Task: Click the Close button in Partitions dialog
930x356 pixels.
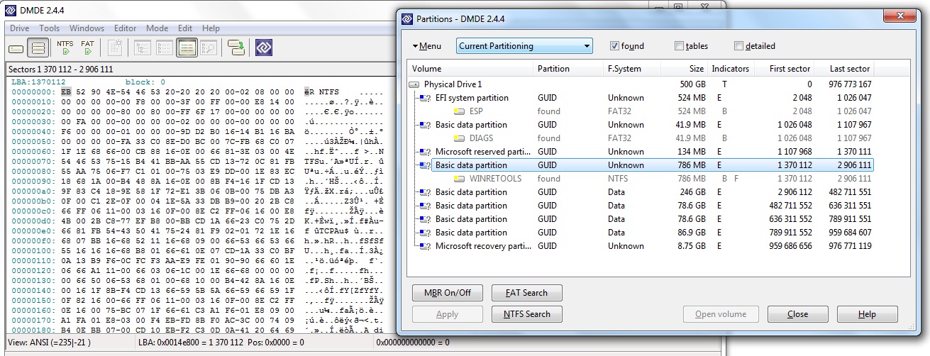Action: (x=797, y=314)
